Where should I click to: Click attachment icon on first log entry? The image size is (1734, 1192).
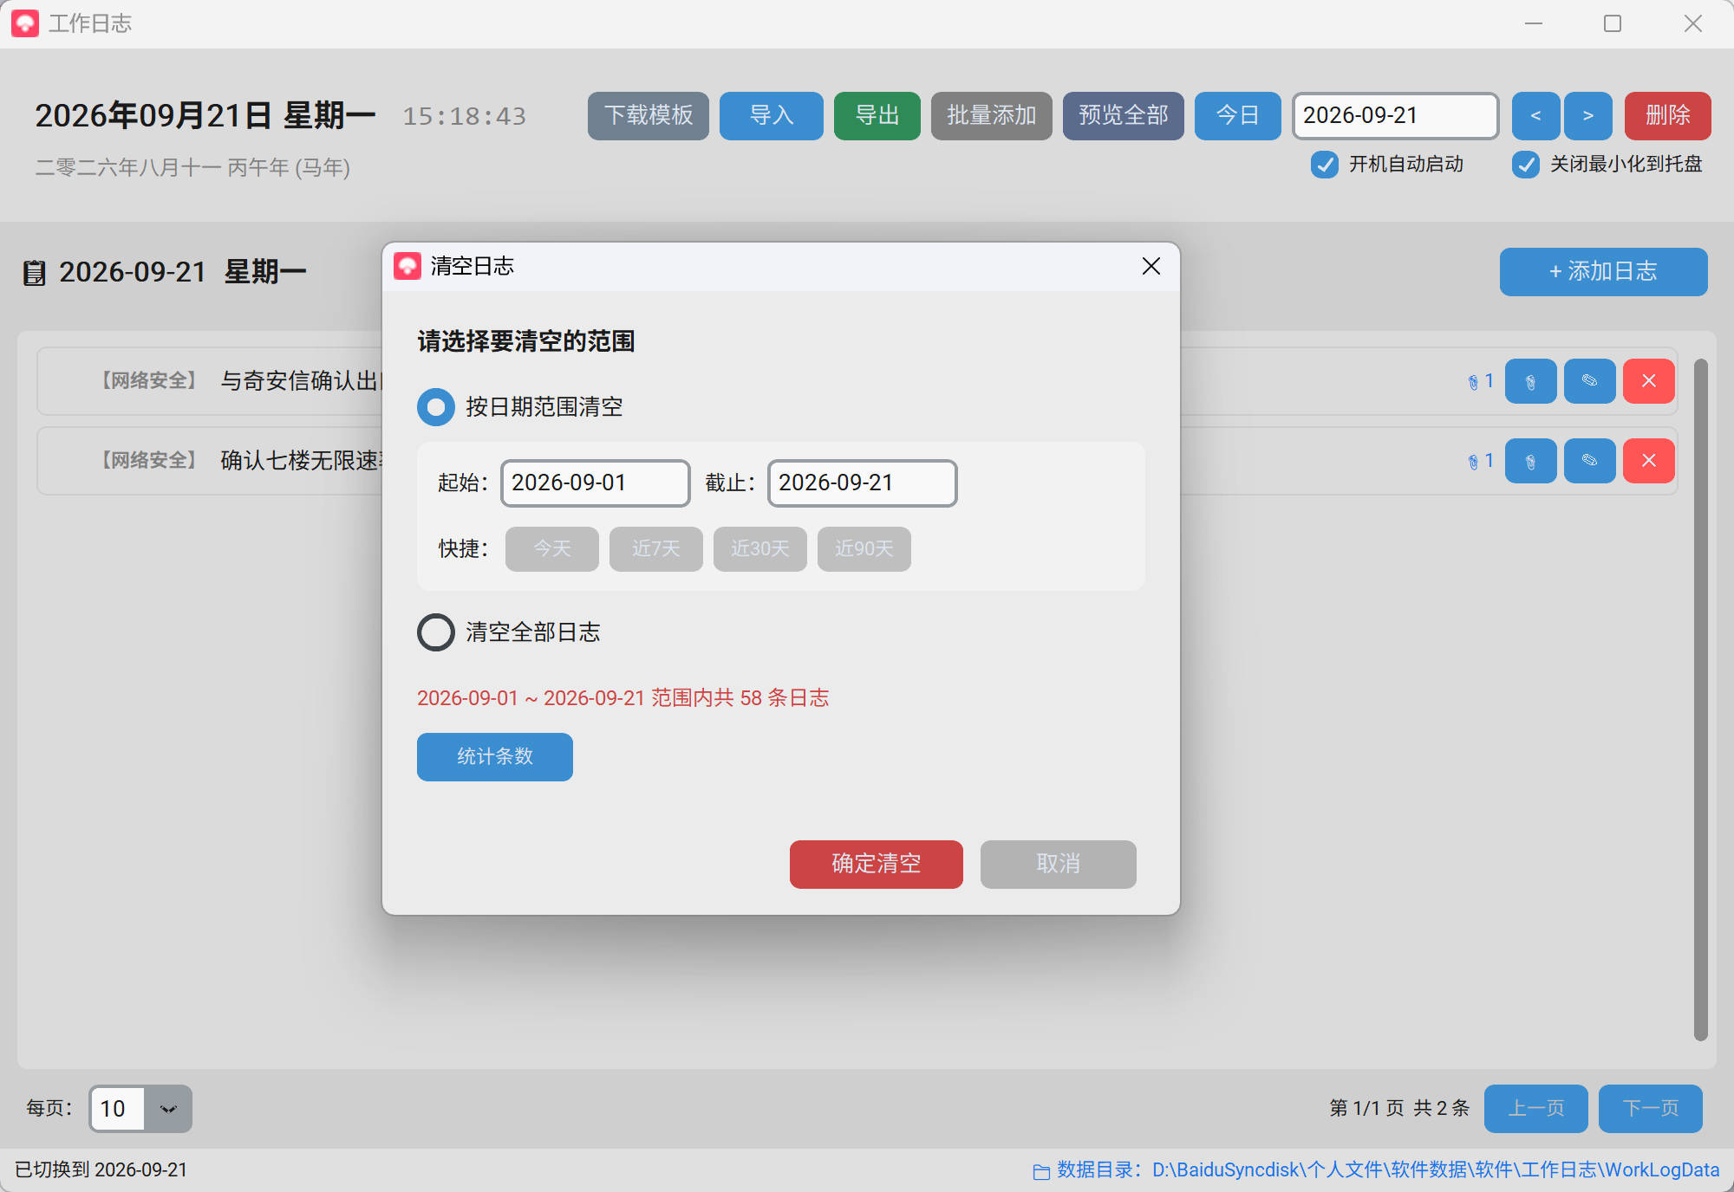[x=1530, y=382]
